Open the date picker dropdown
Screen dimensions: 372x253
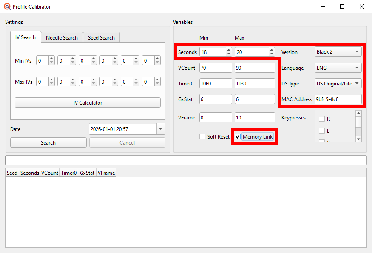click(161, 128)
